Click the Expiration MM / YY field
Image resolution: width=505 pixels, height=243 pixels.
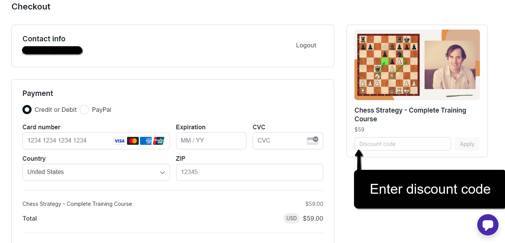pyautogui.click(x=211, y=141)
